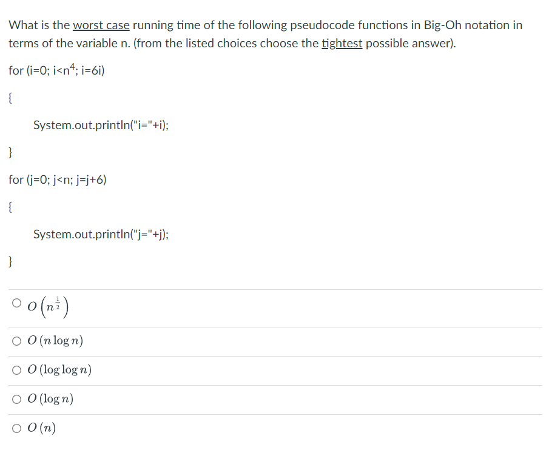549x453 pixels.
Task: Click the first println statement in the code
Action: point(102,125)
